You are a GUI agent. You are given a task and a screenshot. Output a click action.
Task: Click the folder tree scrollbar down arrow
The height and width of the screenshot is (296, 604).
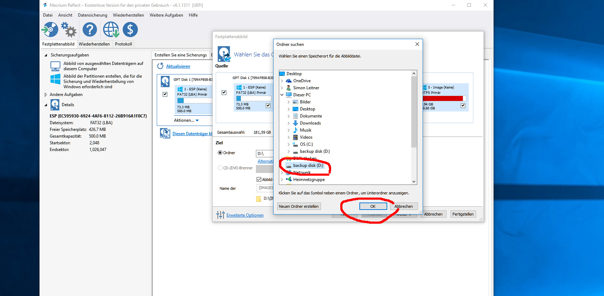(x=414, y=182)
